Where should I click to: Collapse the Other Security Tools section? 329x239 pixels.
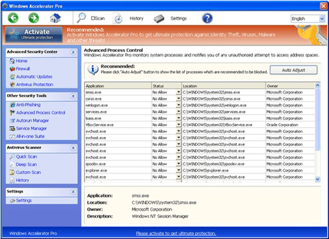(73, 96)
